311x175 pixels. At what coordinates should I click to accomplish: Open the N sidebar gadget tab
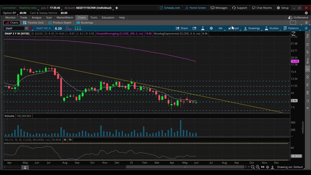(x=308, y=108)
